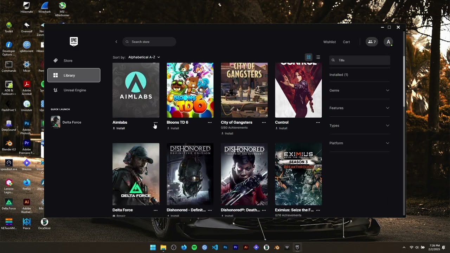Viewport: 450px width, 253px height.
Task: Switch to grid view
Action: point(309,57)
